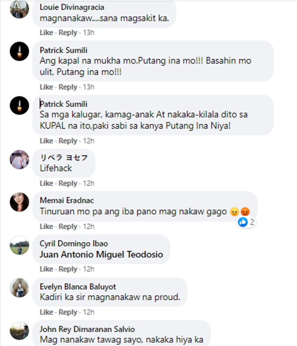Like the Lifehack comment
This screenshot has width=297, height=346.
[46, 183]
